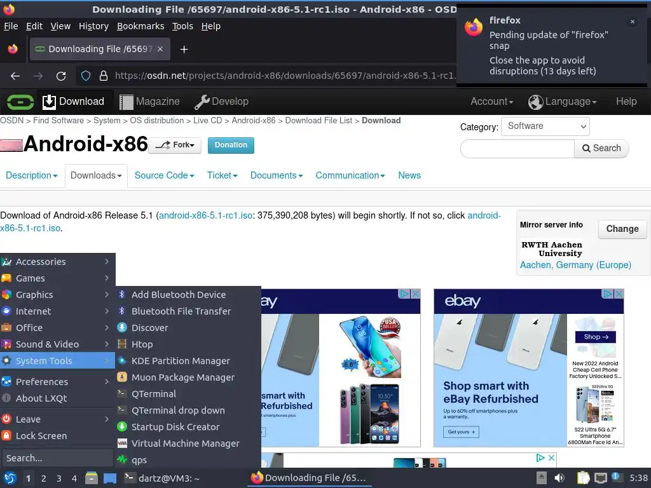Focus the site search input field
The height and width of the screenshot is (488, 651).
[517, 149]
